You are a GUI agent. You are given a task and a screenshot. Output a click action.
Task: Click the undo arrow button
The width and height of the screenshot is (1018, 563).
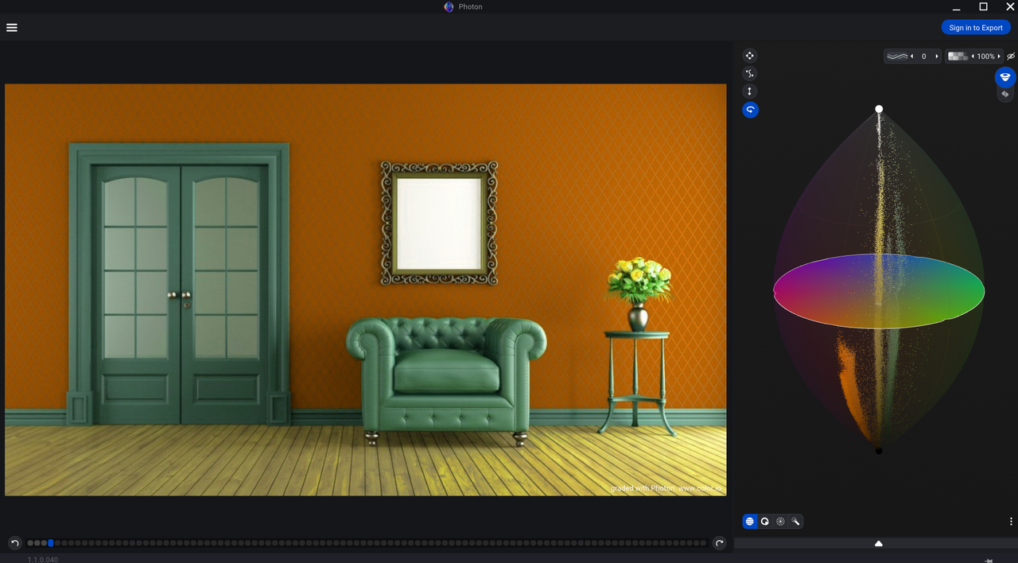(x=14, y=543)
